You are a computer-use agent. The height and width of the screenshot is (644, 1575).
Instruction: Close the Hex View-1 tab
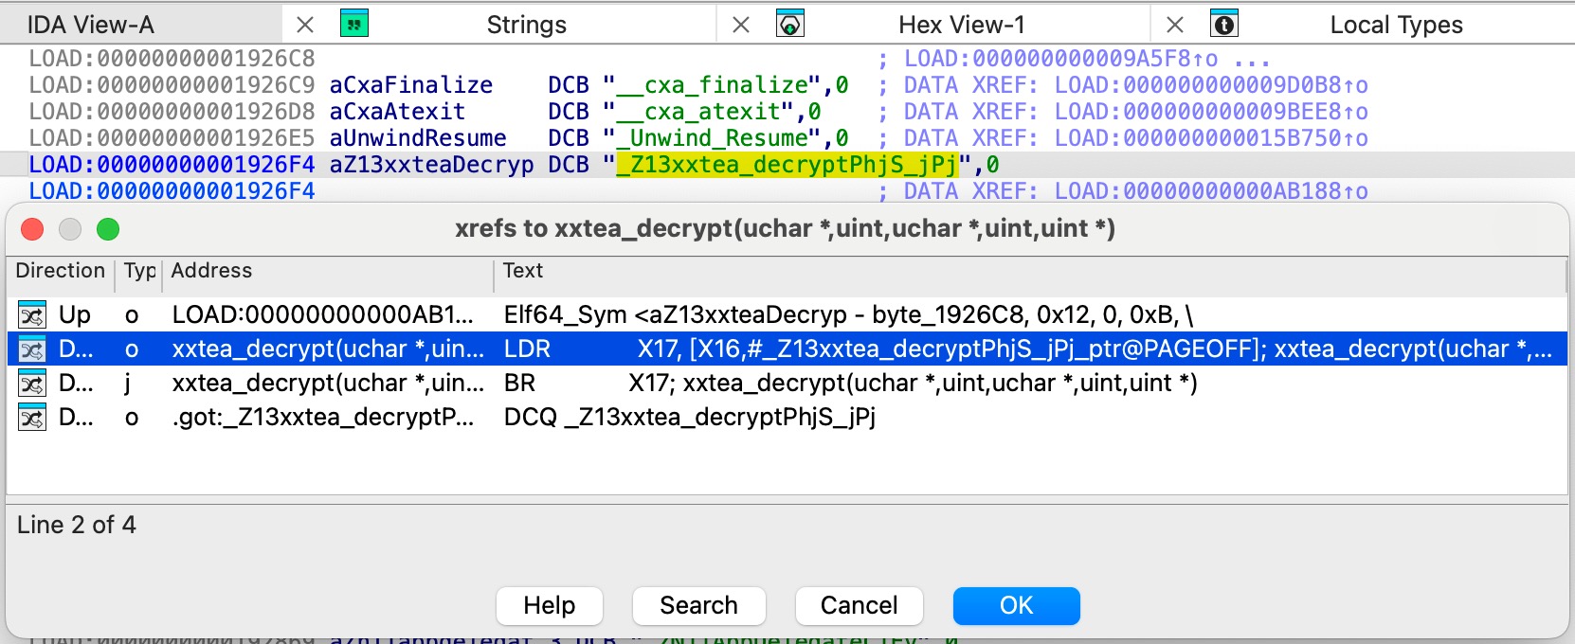pyautogui.click(x=1175, y=25)
